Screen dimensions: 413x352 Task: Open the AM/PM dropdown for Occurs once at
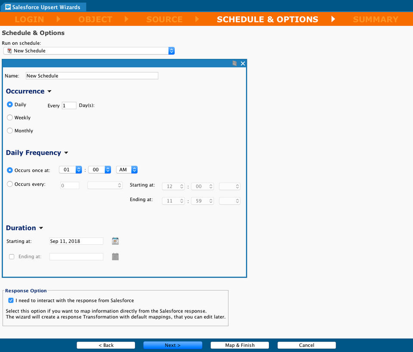(x=127, y=170)
